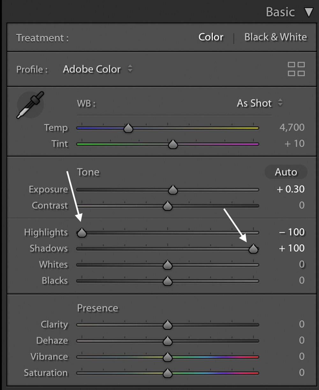Click the Shadows slider handle
This screenshot has width=319, height=390.
coord(253,249)
